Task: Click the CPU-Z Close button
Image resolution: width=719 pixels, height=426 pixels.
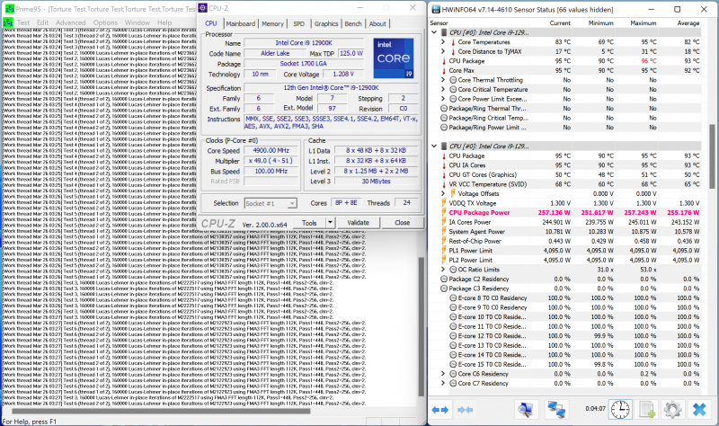Action: 402,222
